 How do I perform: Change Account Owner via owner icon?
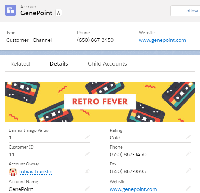88,171
